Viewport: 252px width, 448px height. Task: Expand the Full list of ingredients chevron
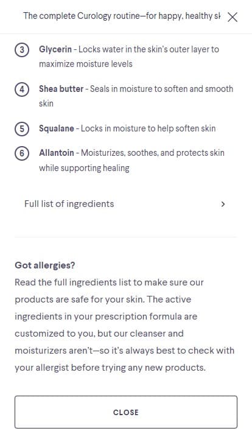(x=223, y=204)
